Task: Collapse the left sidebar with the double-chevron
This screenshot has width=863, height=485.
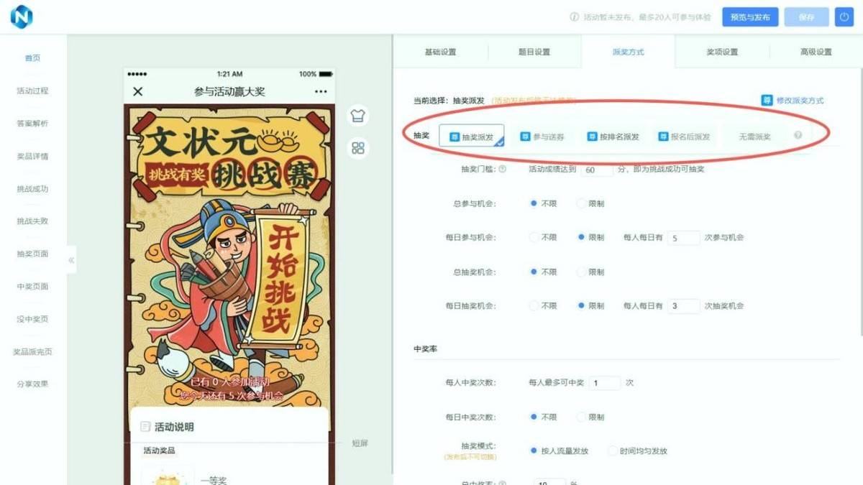Action: tap(71, 260)
